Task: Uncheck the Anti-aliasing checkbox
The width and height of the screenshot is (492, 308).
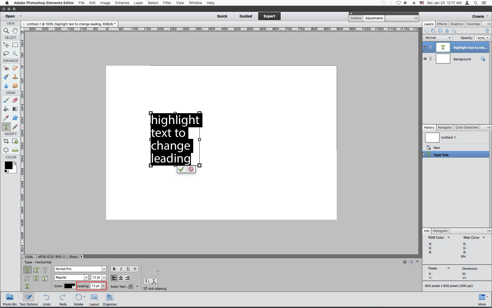Action: pos(145,288)
